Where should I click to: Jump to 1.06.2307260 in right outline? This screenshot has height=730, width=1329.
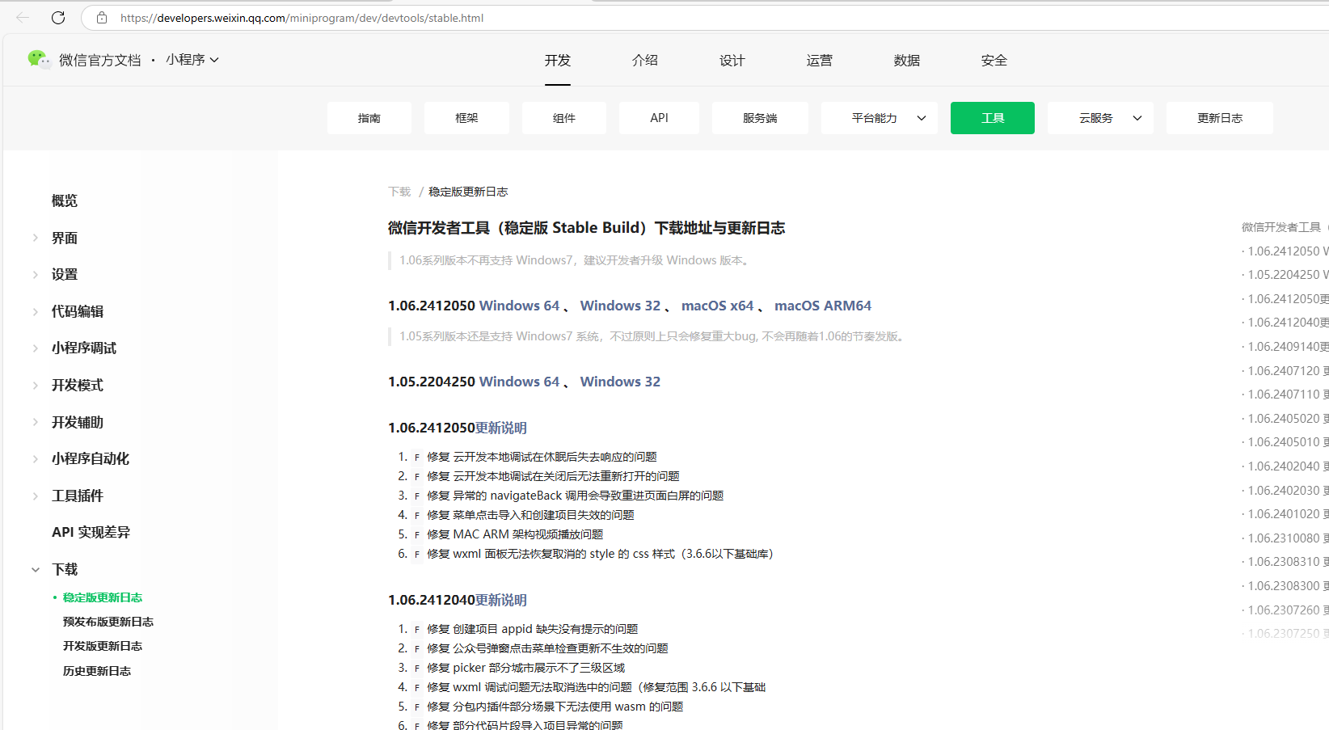pos(1285,610)
